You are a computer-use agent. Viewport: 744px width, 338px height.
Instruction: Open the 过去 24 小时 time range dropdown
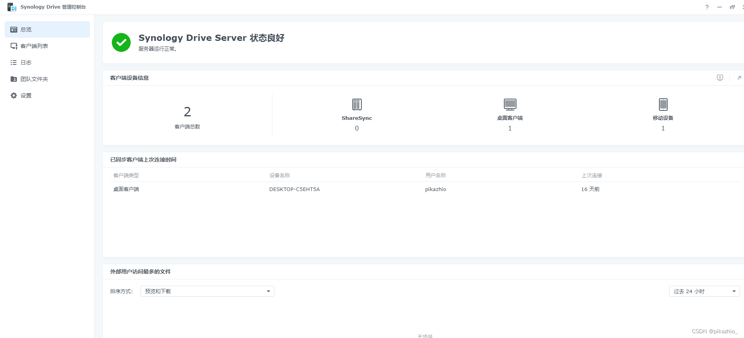point(705,291)
